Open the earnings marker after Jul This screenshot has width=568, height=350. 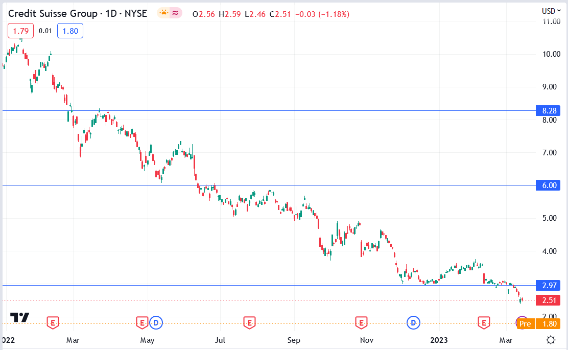click(x=249, y=322)
